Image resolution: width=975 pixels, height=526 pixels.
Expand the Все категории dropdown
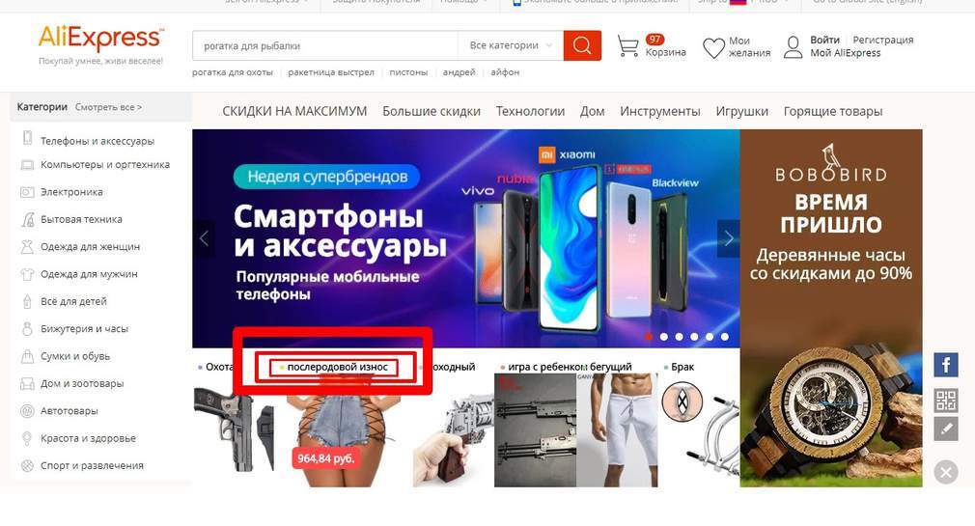[511, 45]
